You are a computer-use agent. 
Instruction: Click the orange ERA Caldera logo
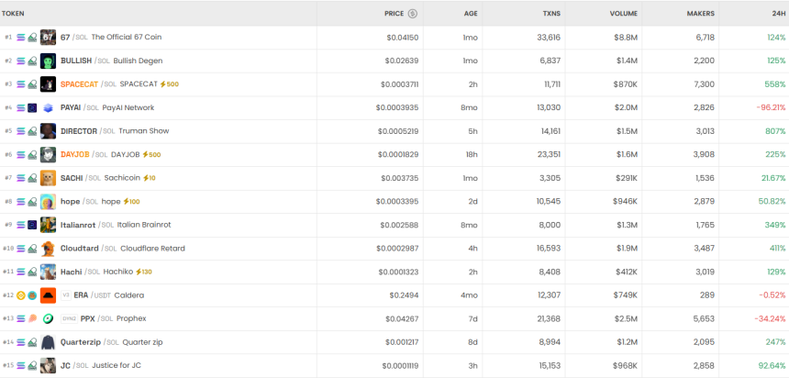[48, 295]
